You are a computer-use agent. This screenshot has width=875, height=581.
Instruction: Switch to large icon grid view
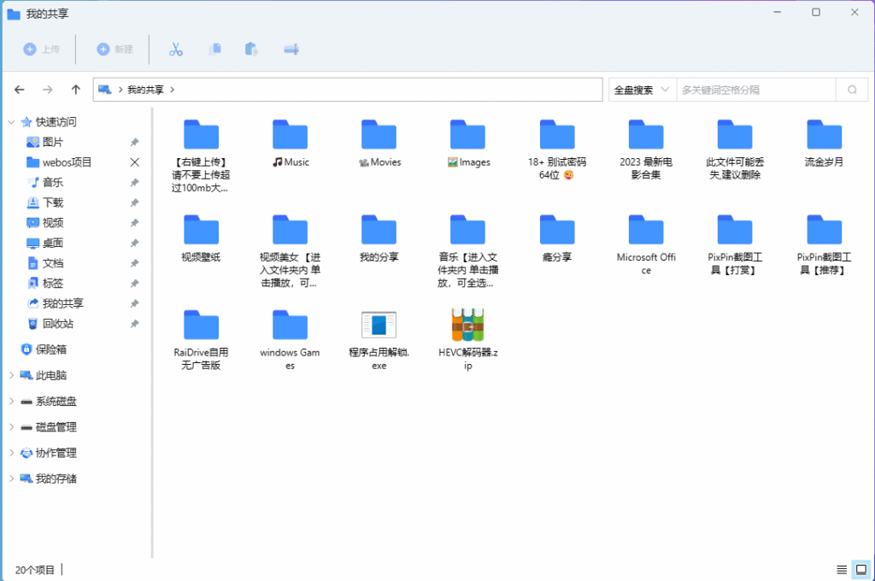(861, 569)
